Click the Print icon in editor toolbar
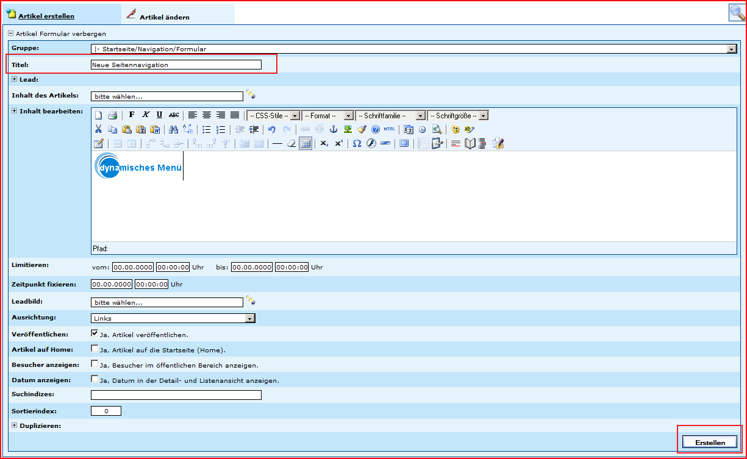 click(112, 115)
